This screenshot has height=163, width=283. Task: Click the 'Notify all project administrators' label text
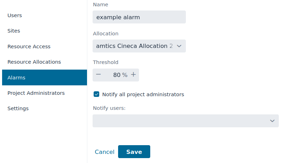143,94
